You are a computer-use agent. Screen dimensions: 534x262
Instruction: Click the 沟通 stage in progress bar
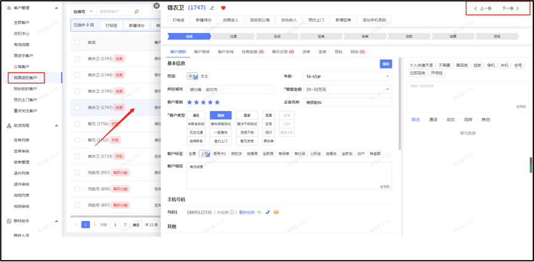click(x=233, y=36)
